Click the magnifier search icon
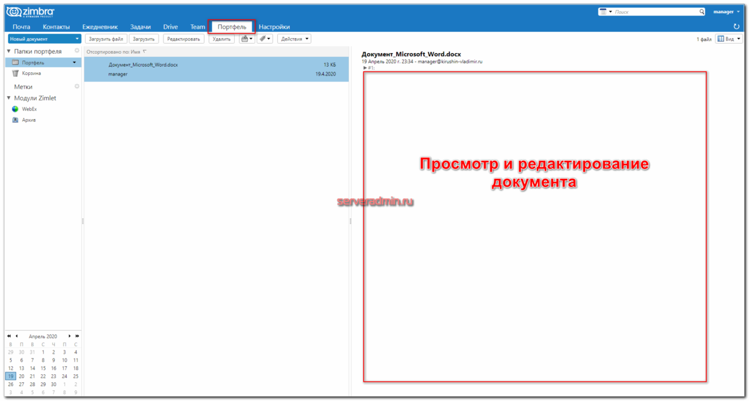The height and width of the screenshot is (401, 749). point(702,12)
